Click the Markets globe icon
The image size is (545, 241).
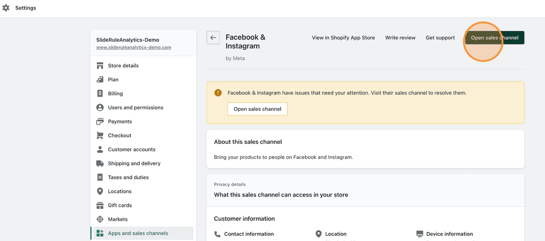click(100, 219)
